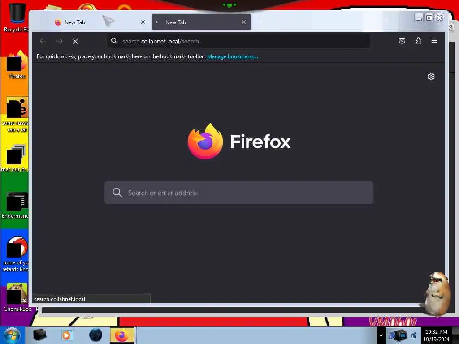Open new tab personalize gear settings

431,77
